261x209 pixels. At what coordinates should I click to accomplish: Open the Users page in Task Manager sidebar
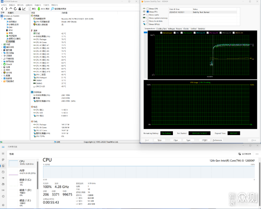(3, 184)
